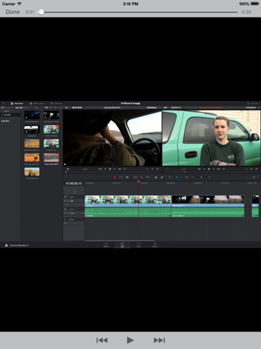The image size is (261, 349).
Task: Click the insert clip icon
Action: pyautogui.click(x=136, y=177)
